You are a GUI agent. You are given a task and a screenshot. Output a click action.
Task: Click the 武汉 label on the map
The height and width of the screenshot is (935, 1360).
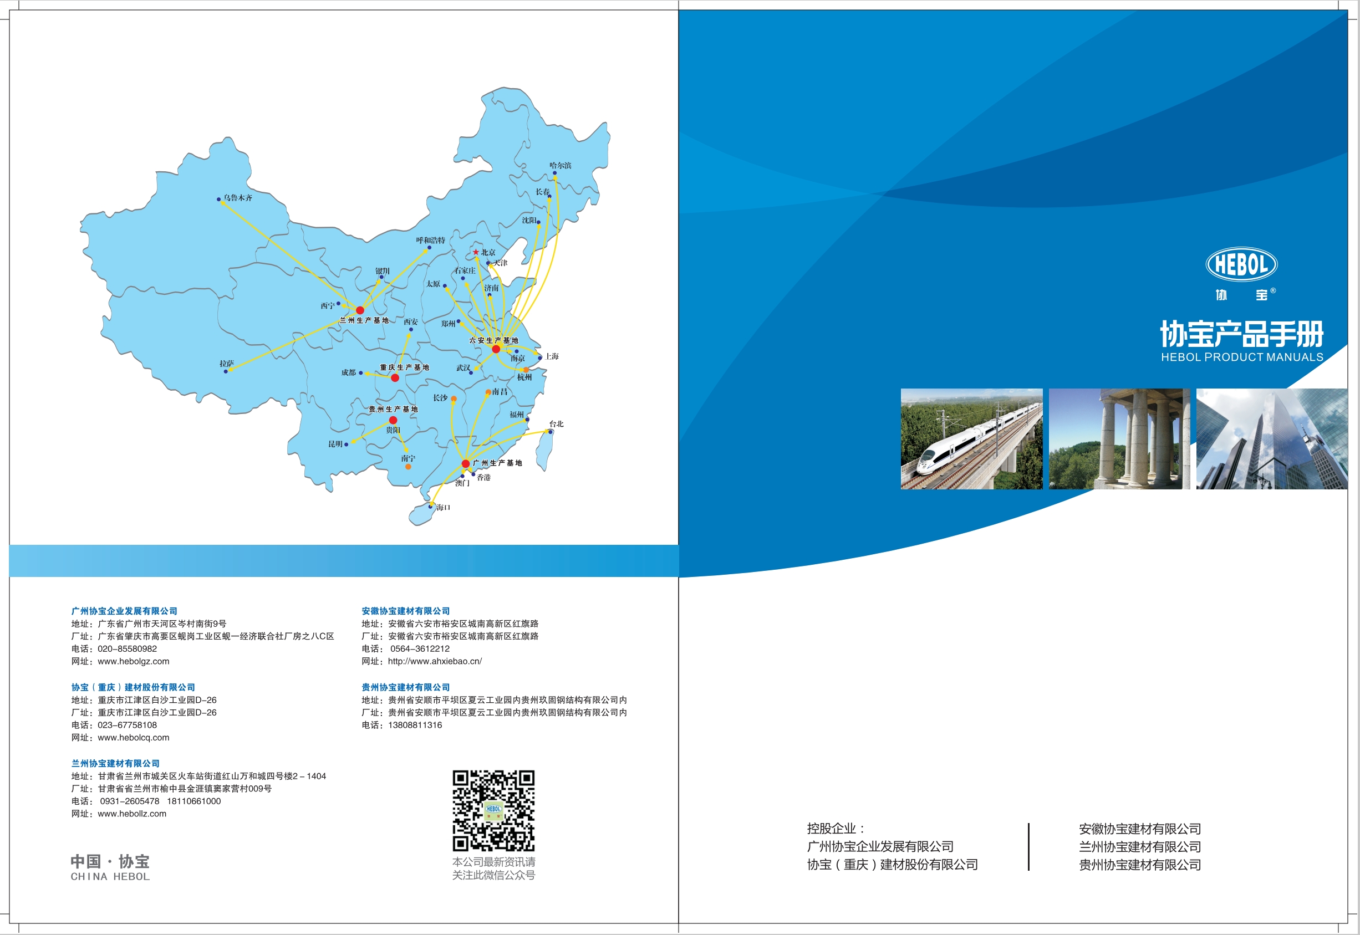463,368
